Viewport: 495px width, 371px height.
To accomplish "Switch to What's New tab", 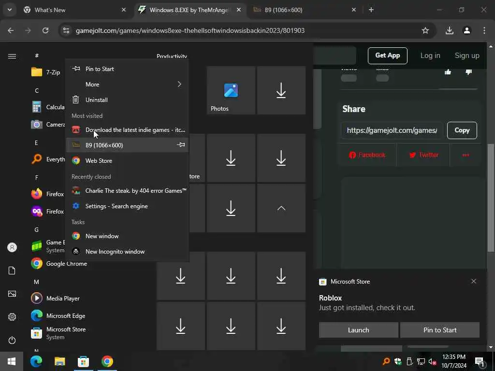I will (75, 10).
